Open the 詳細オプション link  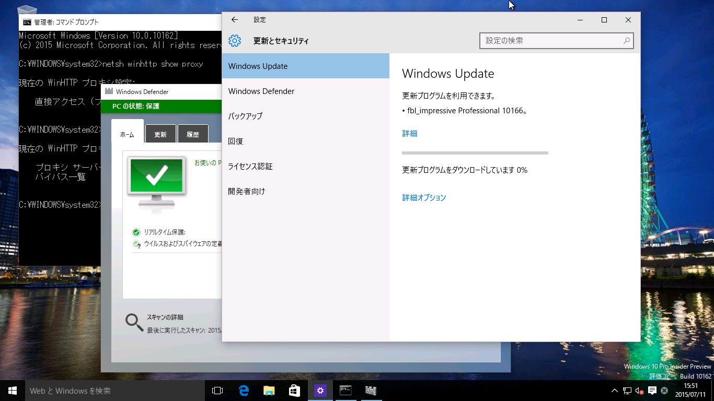coord(424,198)
